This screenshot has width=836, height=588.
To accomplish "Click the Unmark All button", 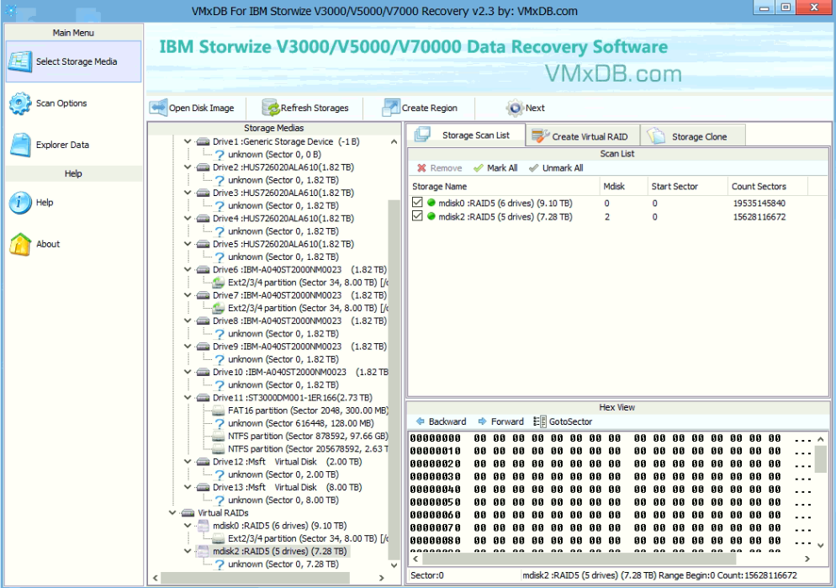I will 556,168.
